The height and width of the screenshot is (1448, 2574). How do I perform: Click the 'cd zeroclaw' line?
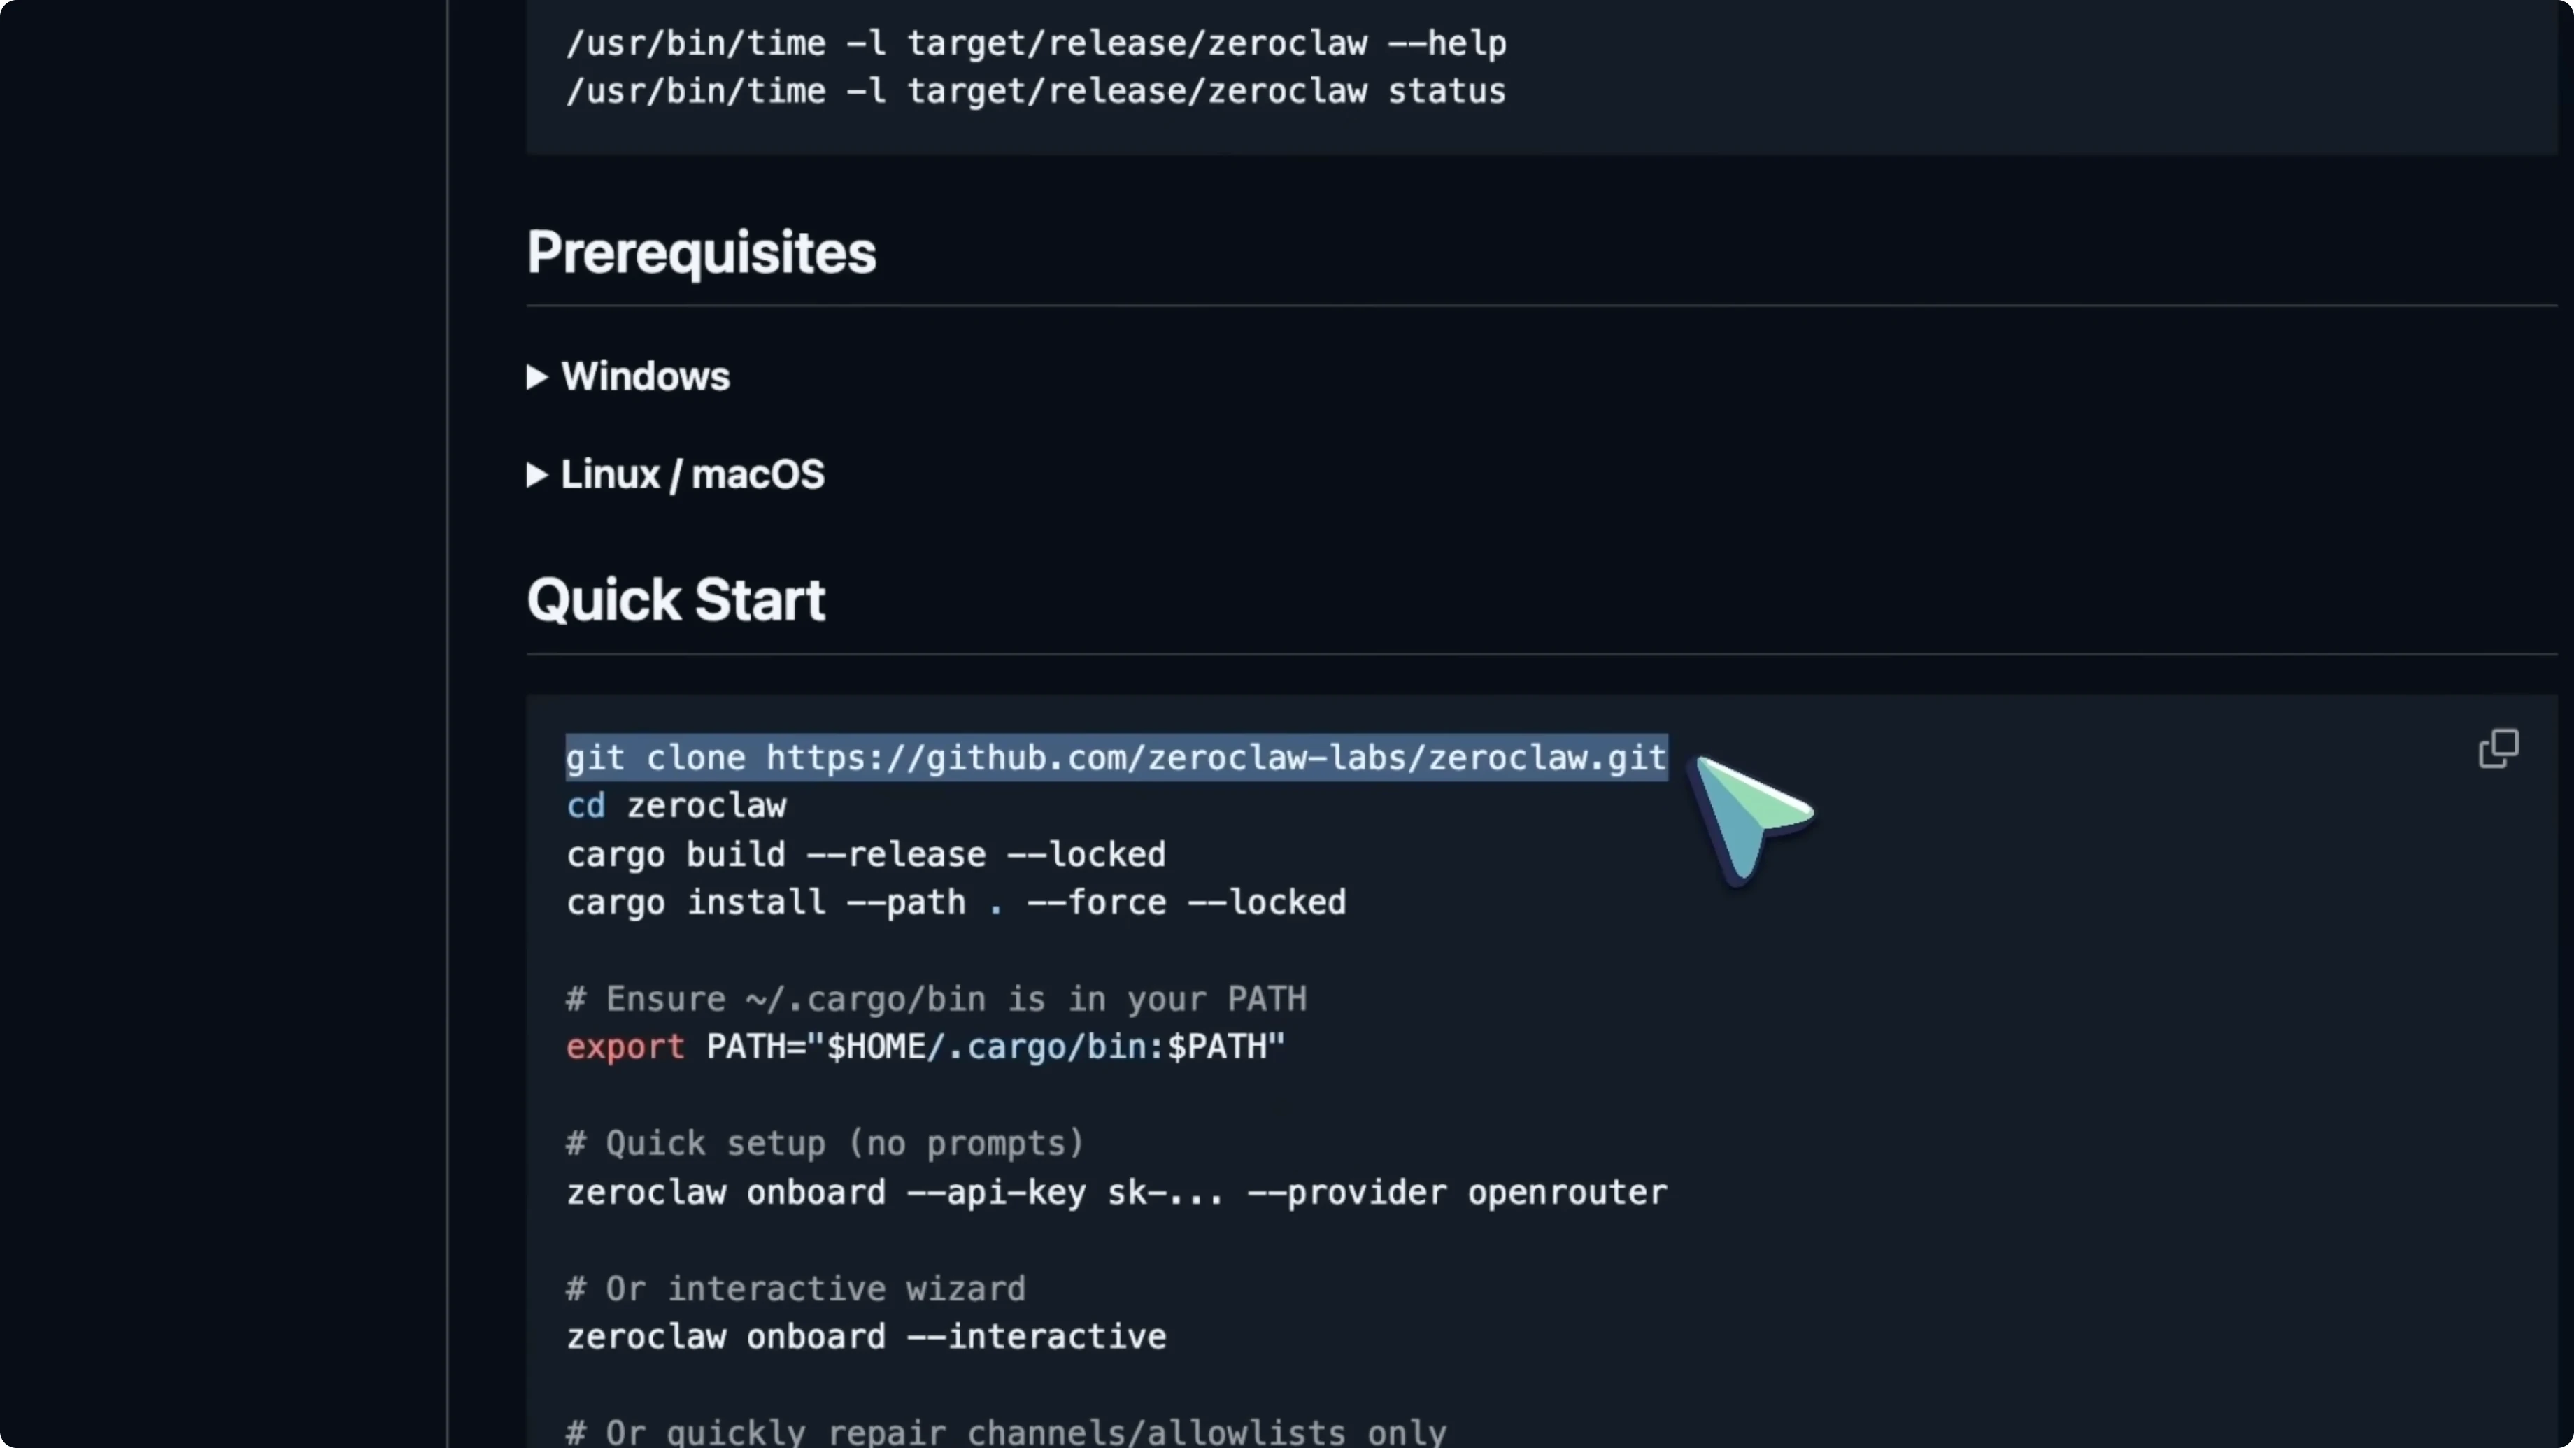pyautogui.click(x=676, y=805)
